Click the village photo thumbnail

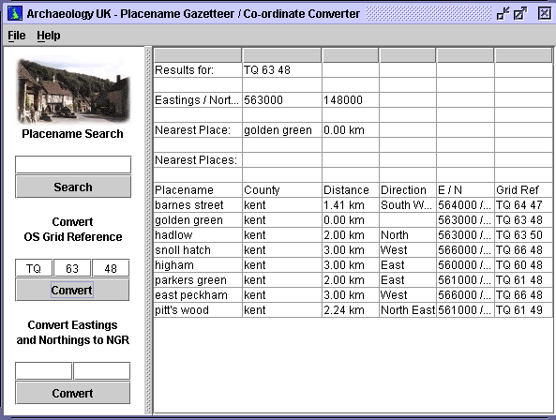(x=73, y=90)
